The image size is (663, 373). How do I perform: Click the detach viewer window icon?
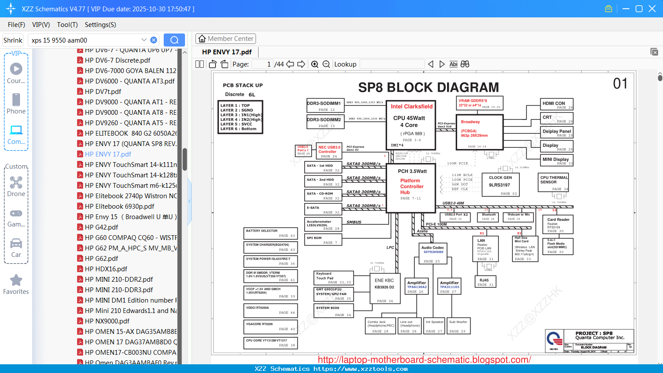coord(654,52)
